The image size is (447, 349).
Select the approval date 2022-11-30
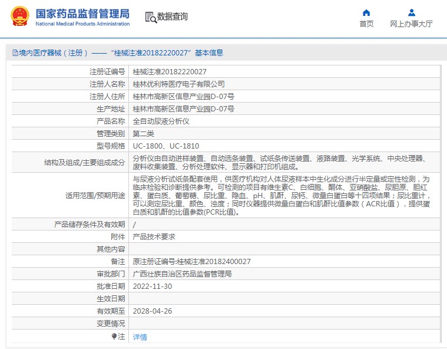153,287
